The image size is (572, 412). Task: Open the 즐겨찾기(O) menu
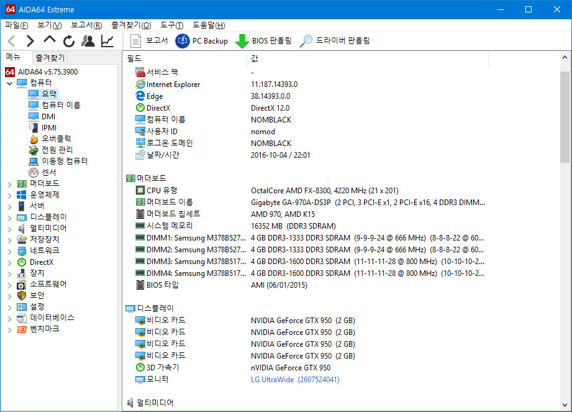(131, 25)
